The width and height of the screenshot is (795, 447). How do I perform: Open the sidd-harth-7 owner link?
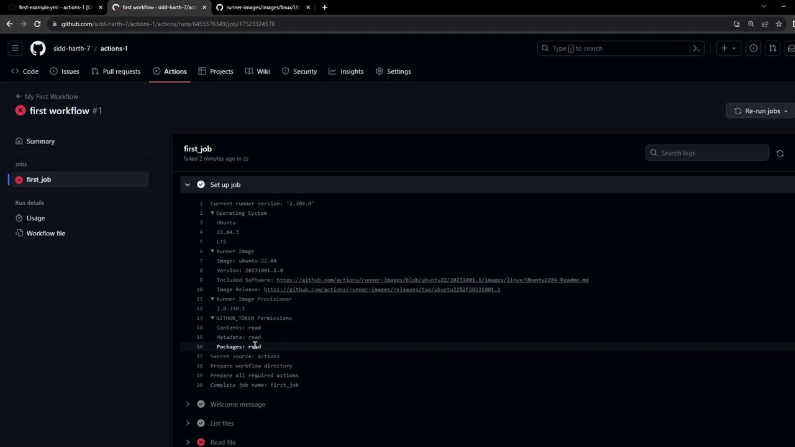pos(71,48)
